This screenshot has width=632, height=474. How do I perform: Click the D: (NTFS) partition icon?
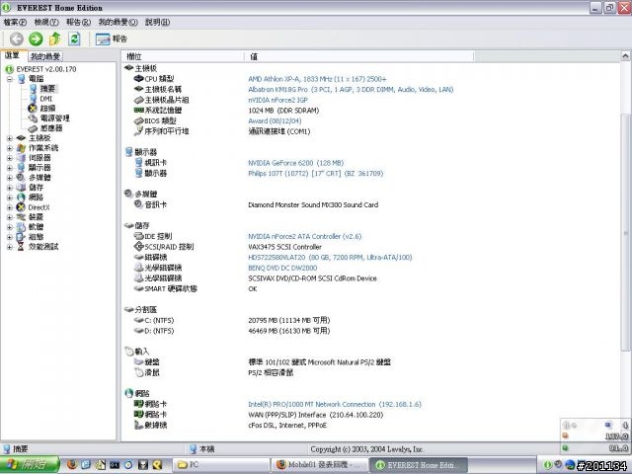pos(138,331)
